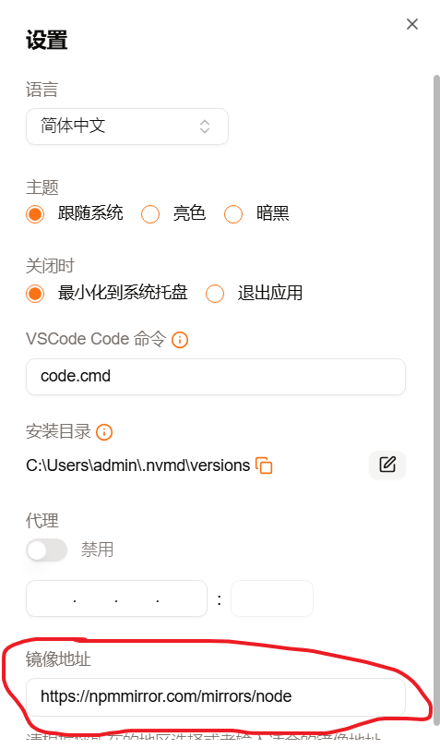Screen dimensions: 440x749
Task: Edit the install directory with pencil button
Action: [387, 465]
